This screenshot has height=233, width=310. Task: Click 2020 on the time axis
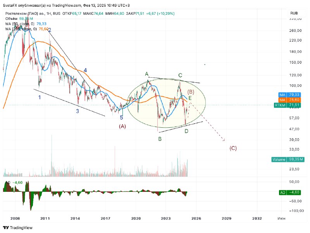click(x=136, y=219)
